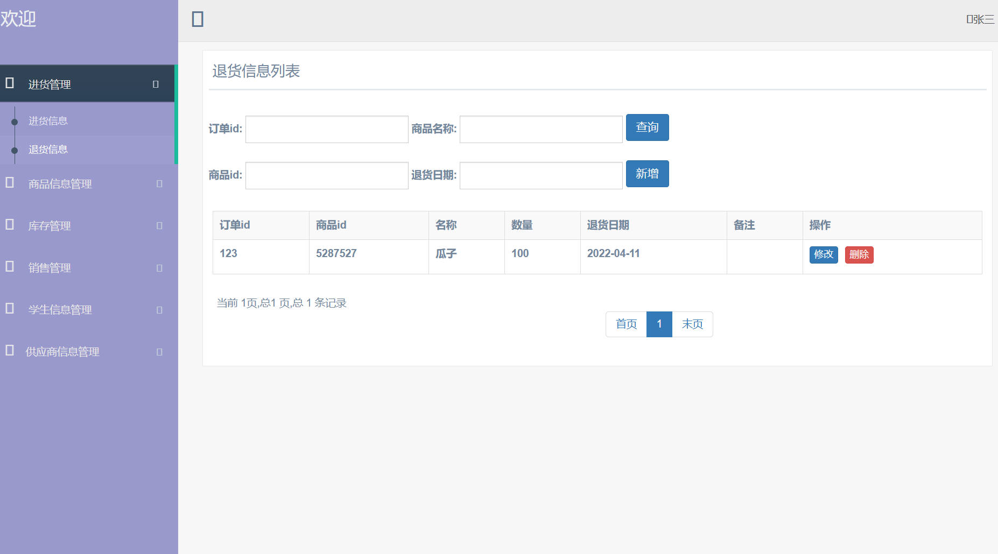Screen dimensions: 998x554
Task: Go to 末页 last page
Action: [x=692, y=324]
